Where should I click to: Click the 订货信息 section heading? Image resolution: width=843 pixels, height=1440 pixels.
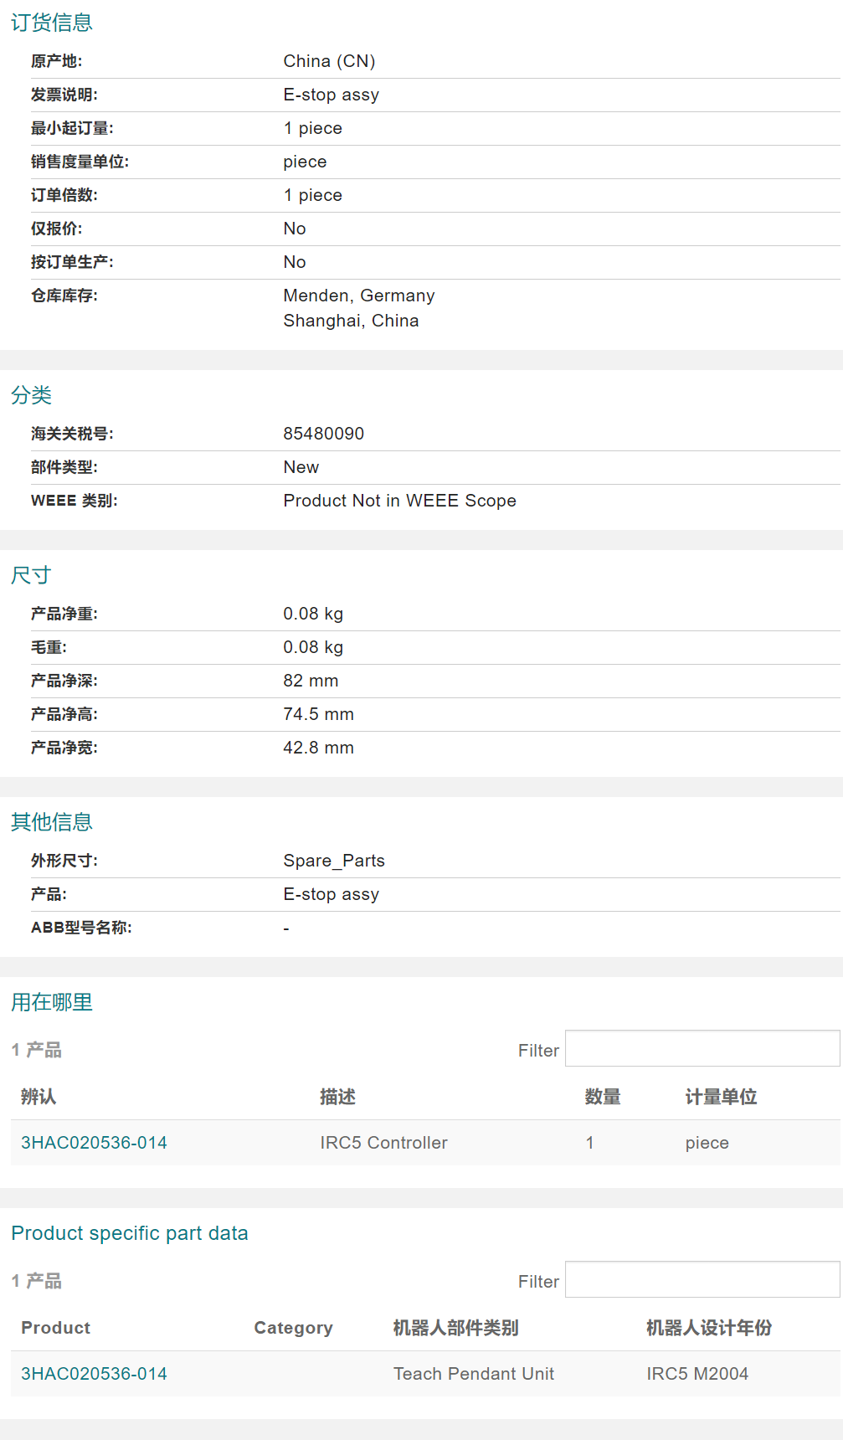(52, 23)
